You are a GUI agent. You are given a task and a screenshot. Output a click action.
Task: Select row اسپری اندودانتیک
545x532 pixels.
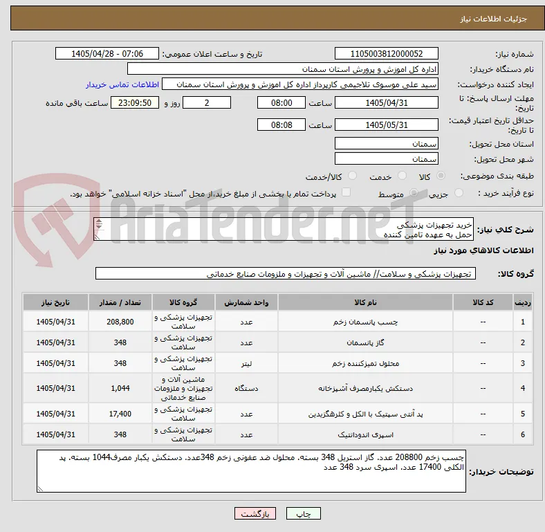click(277, 434)
